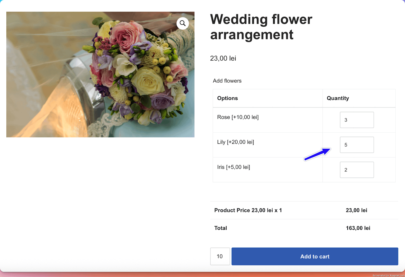Click the Rose quantity input field
The image size is (405, 277).
click(357, 120)
